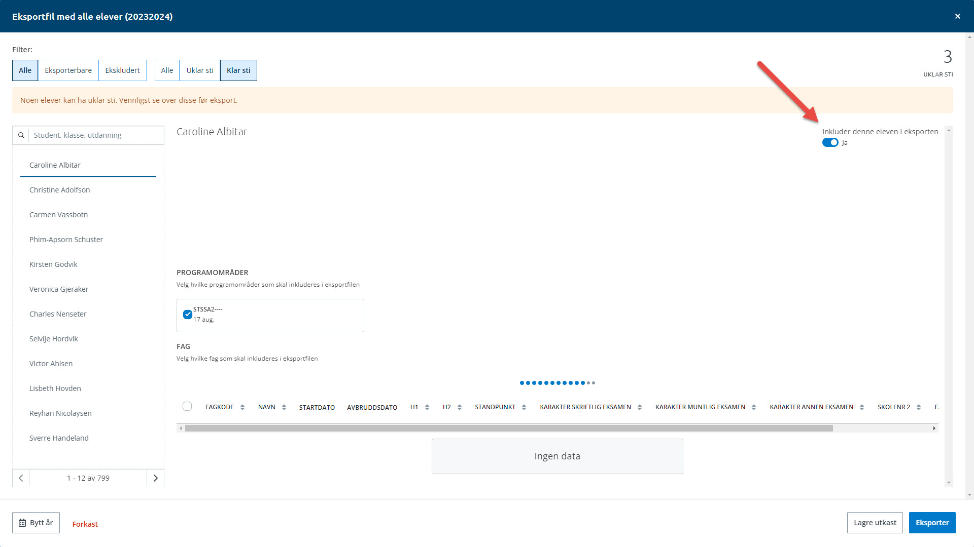
Task: Filter by Eksporterbare students
Action: 68,70
